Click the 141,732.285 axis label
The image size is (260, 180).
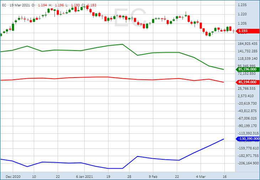(248, 51)
